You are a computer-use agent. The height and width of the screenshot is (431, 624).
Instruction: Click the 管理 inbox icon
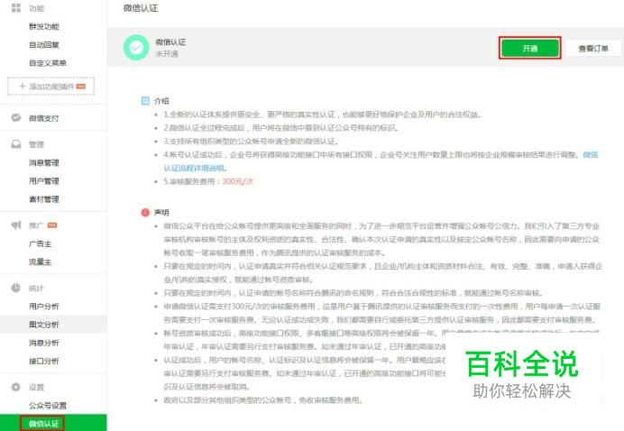click(16, 144)
